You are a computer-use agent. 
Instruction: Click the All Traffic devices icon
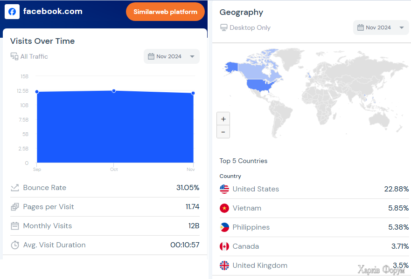coord(14,56)
